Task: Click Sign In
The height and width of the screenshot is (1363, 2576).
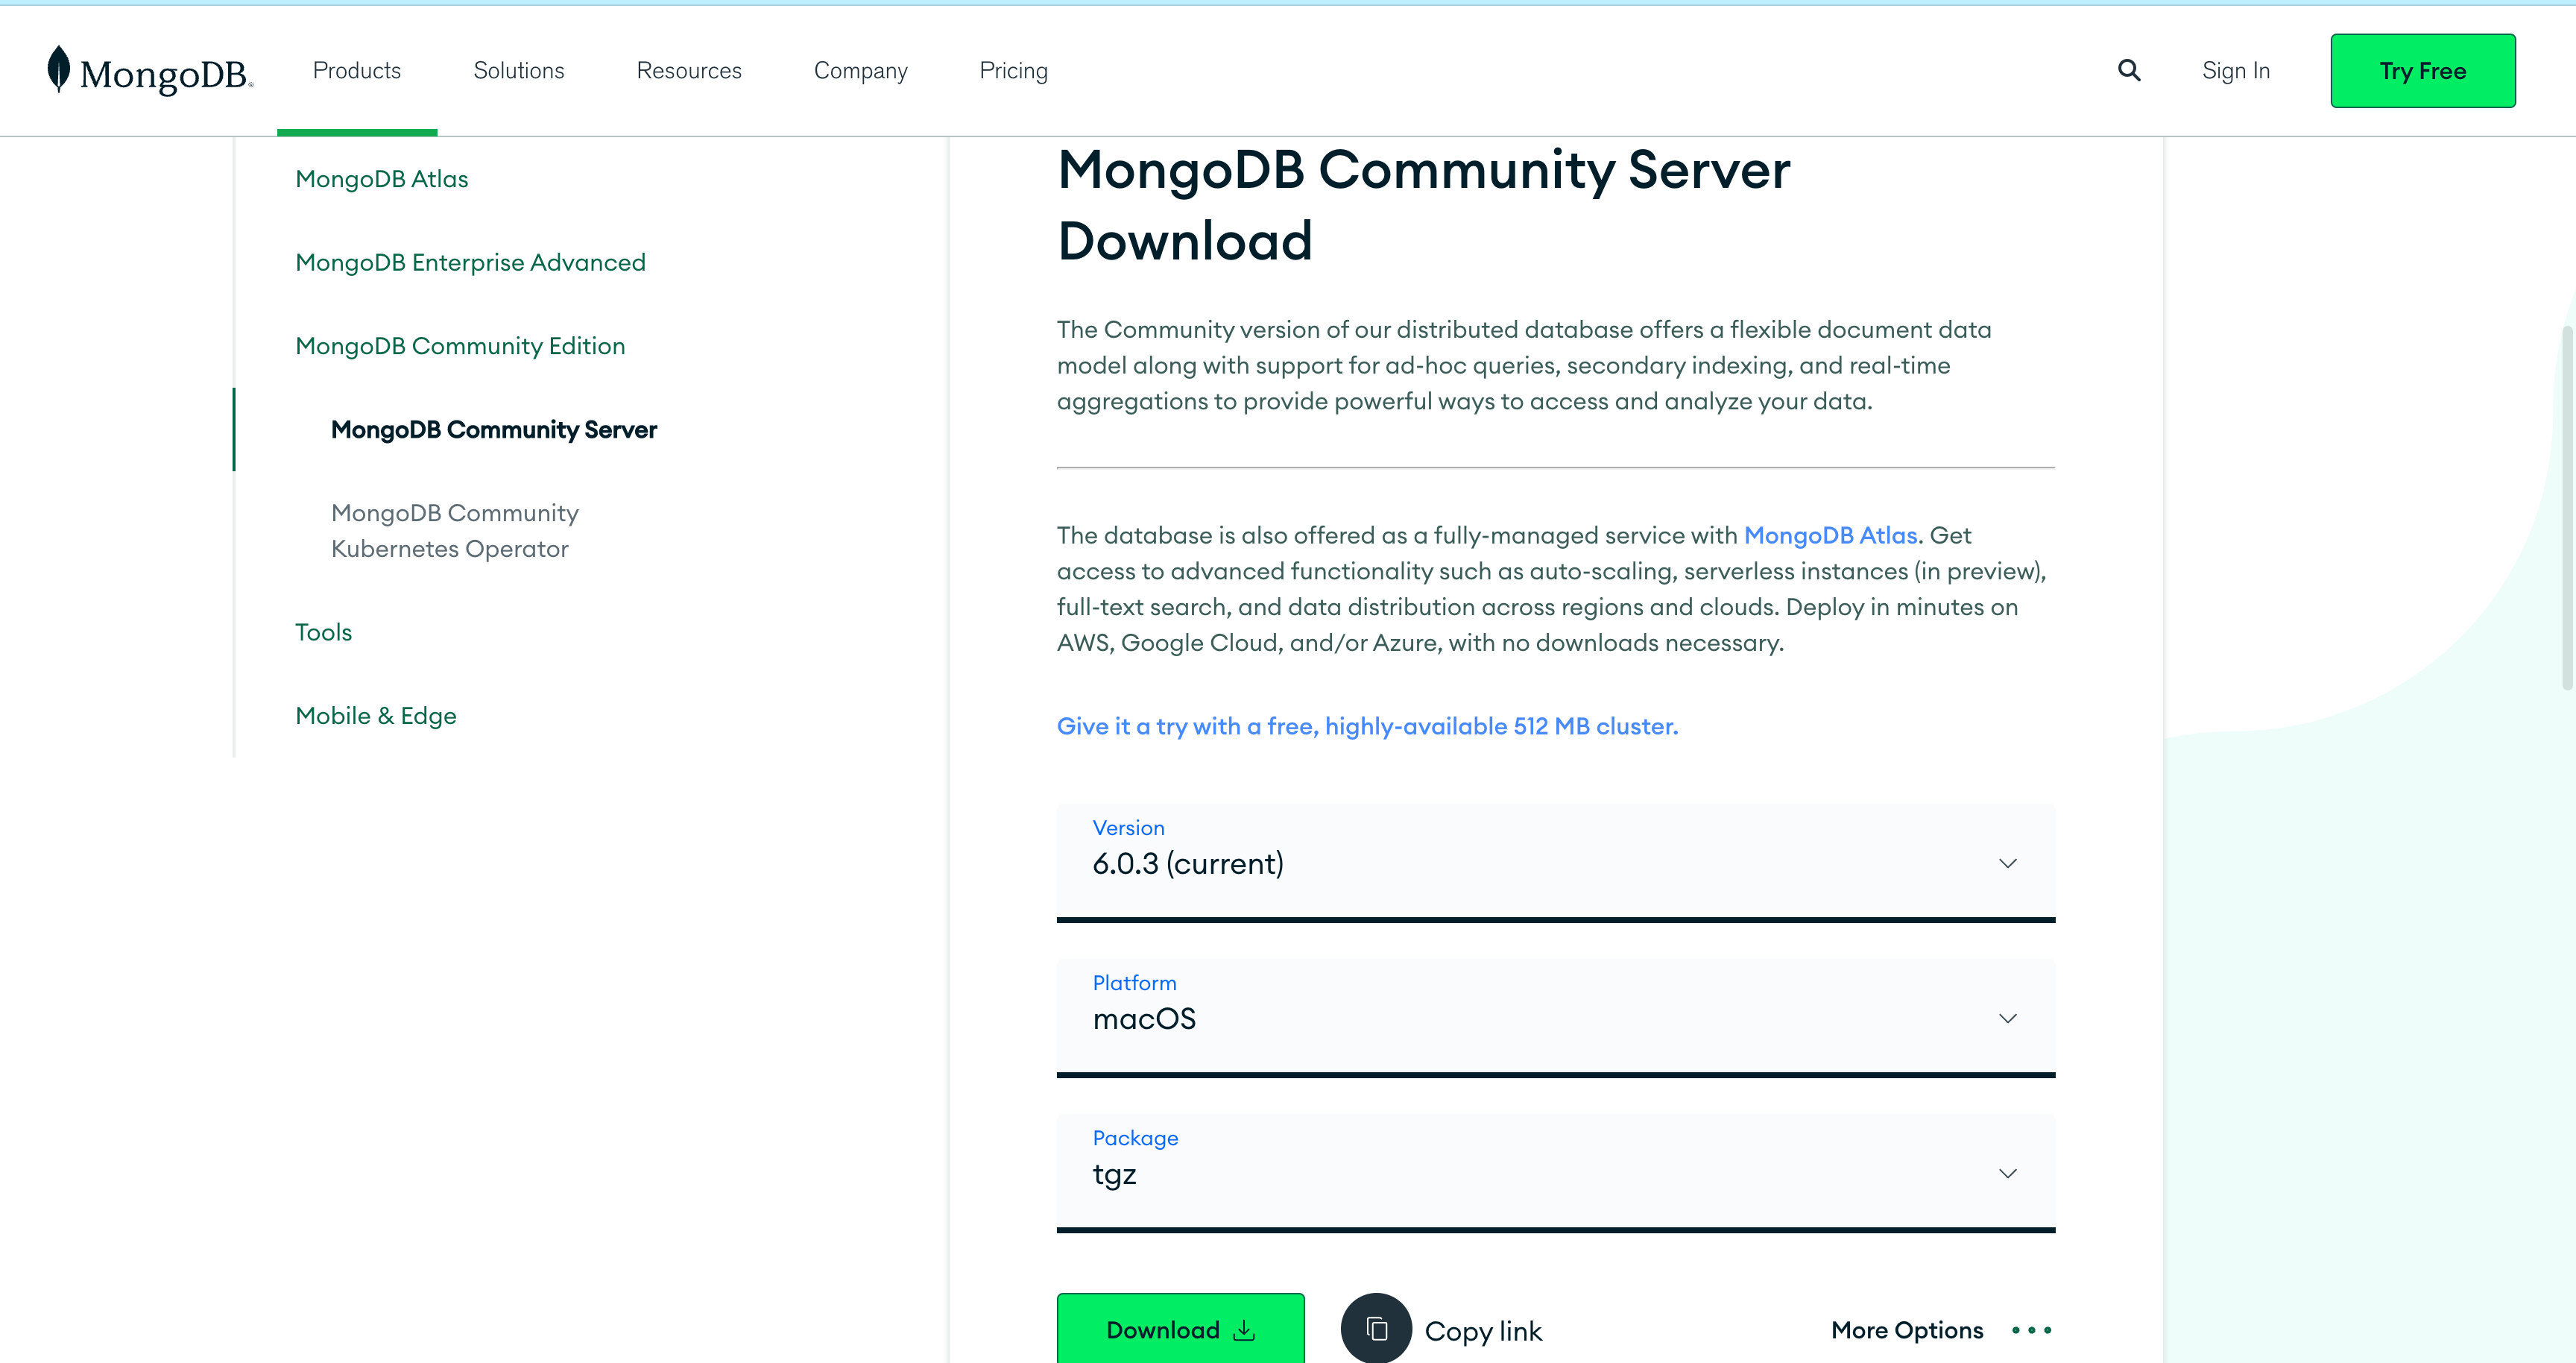Action: (2236, 71)
